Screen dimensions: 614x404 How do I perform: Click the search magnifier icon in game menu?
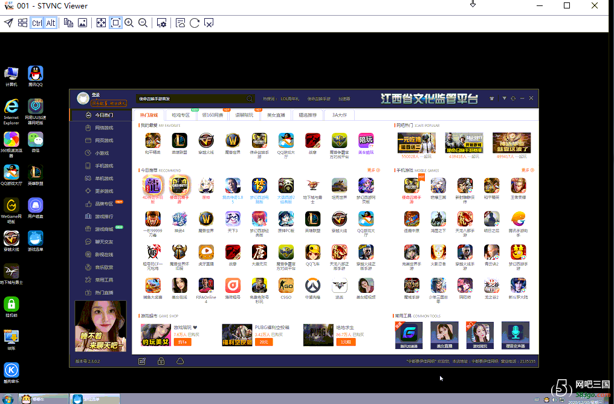coord(249,98)
